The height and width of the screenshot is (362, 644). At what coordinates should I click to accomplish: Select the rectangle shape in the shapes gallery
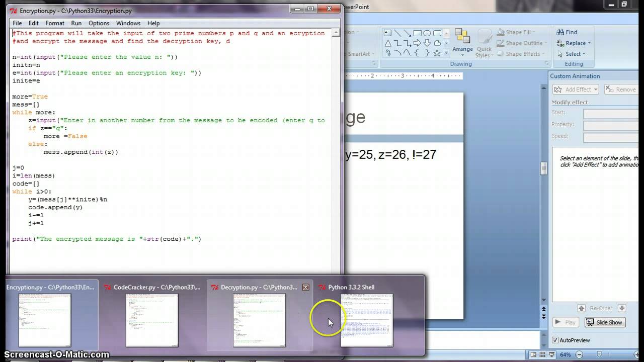417,33
